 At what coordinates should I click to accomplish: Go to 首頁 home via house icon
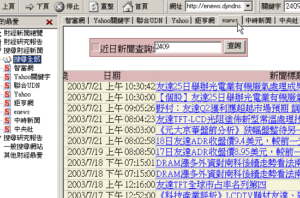[128, 7]
